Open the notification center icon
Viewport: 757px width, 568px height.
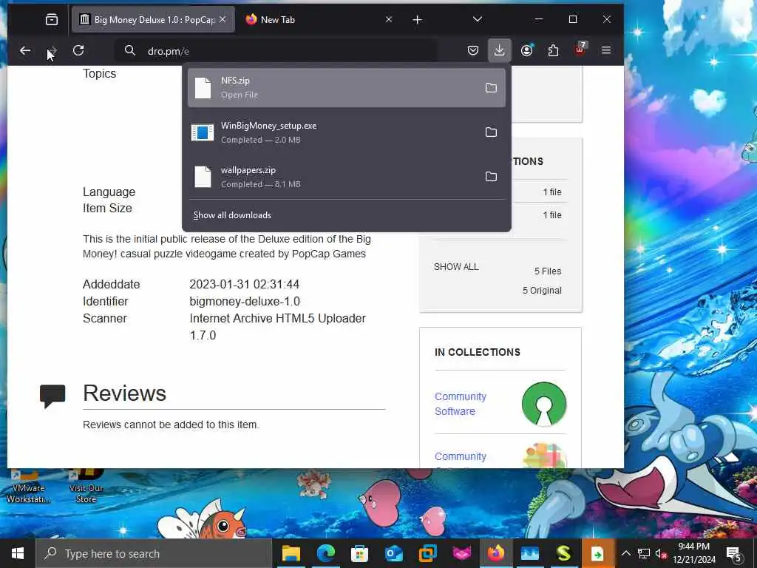(x=734, y=554)
